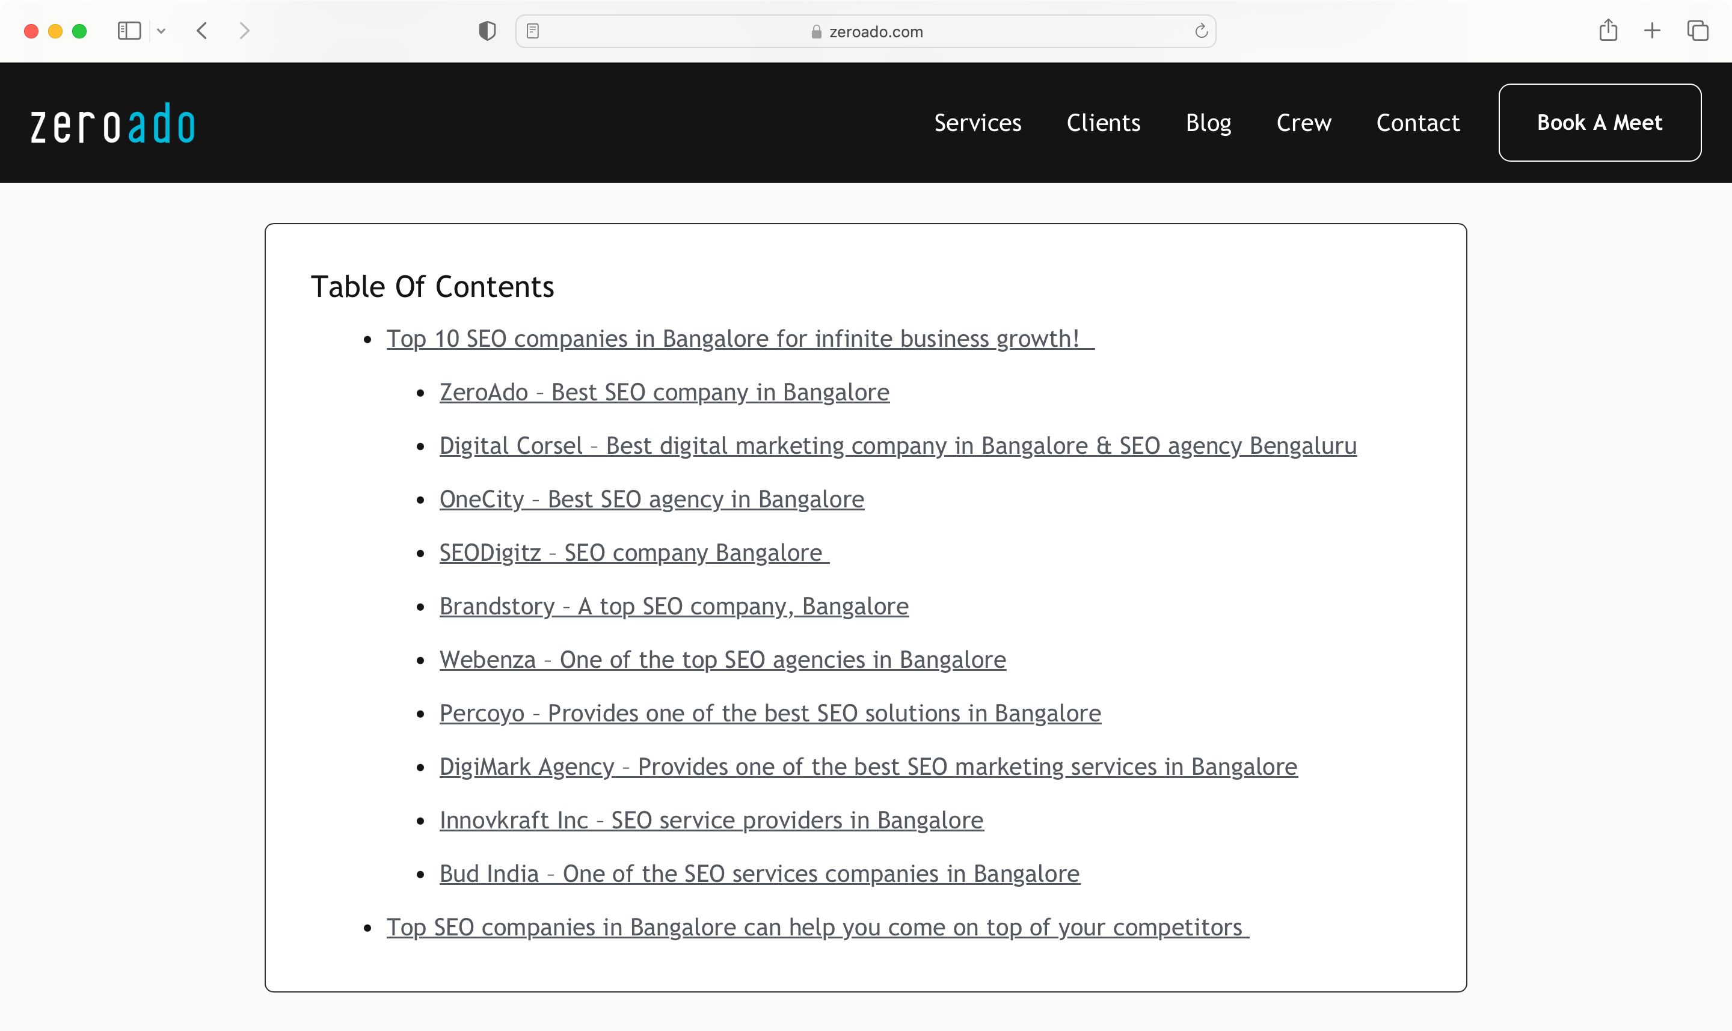Go to the Blog page
1732x1031 pixels.
pos(1208,123)
